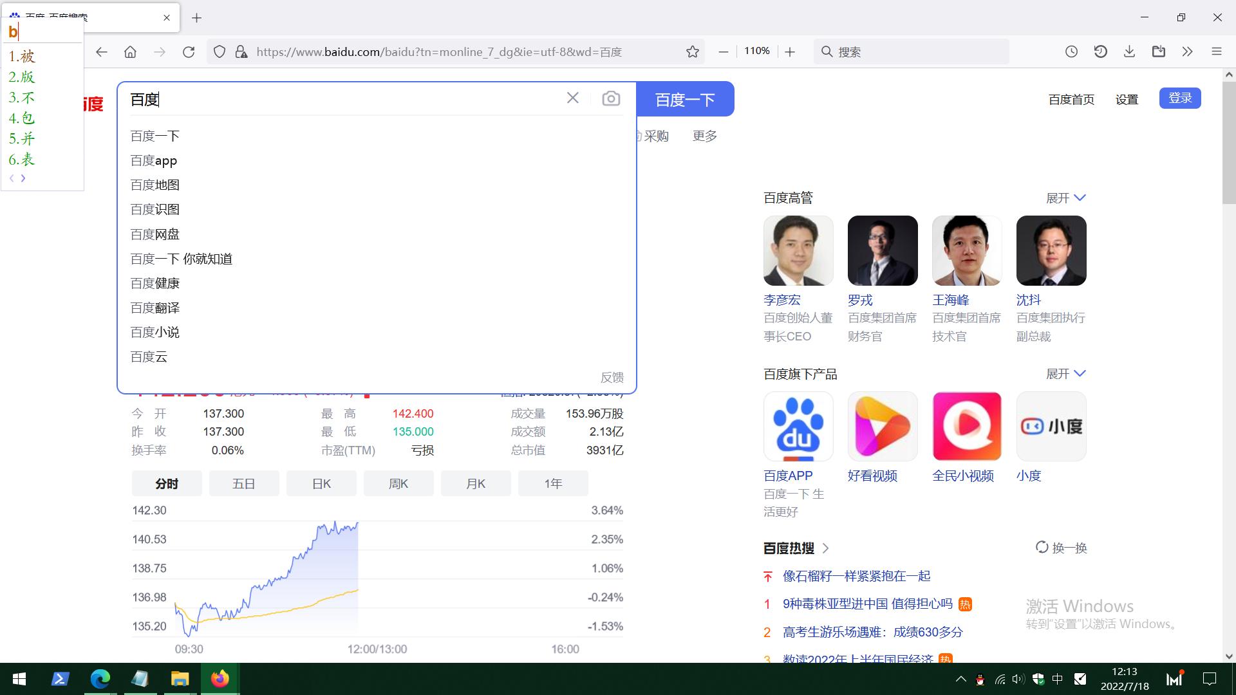Switch stock chart to 日K tab
Image resolution: width=1236 pixels, height=695 pixels.
click(321, 484)
